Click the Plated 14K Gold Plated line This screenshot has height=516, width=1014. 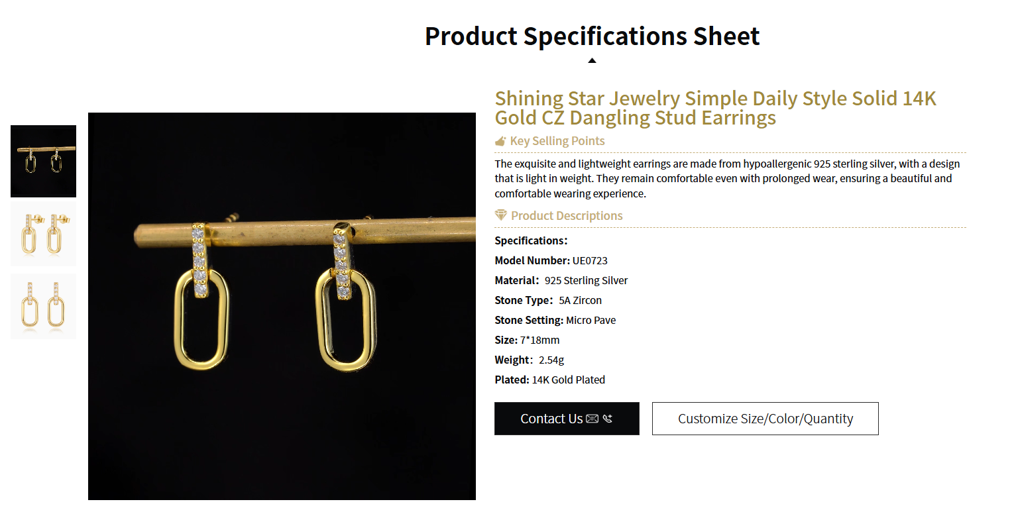coord(549,380)
